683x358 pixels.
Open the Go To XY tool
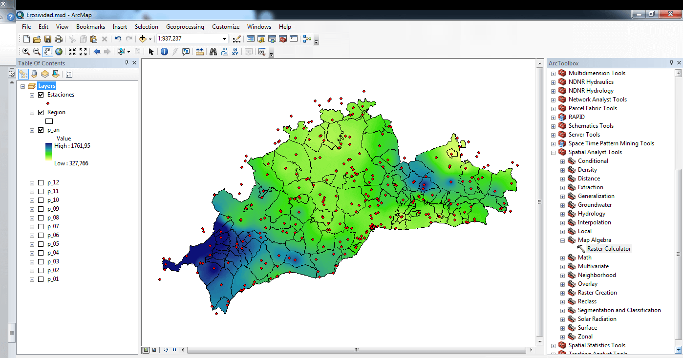tap(235, 52)
